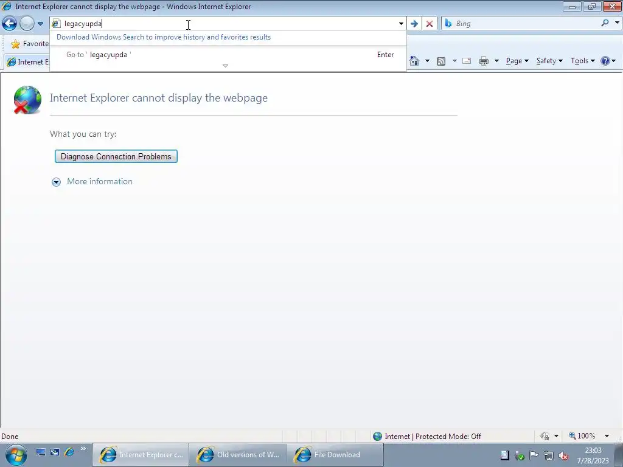Screen dimensions: 623x467
Task: Click the Read Mail envelope icon
Action: point(467,61)
